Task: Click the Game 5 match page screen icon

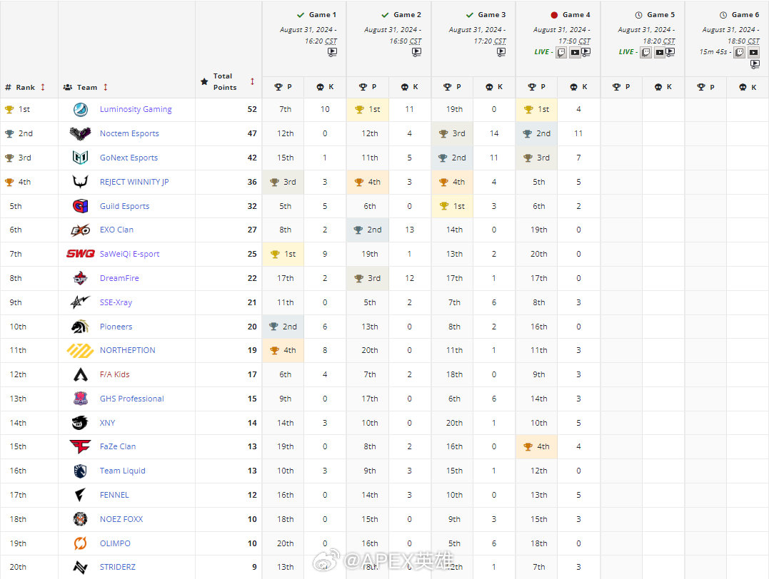Action: click(x=670, y=52)
